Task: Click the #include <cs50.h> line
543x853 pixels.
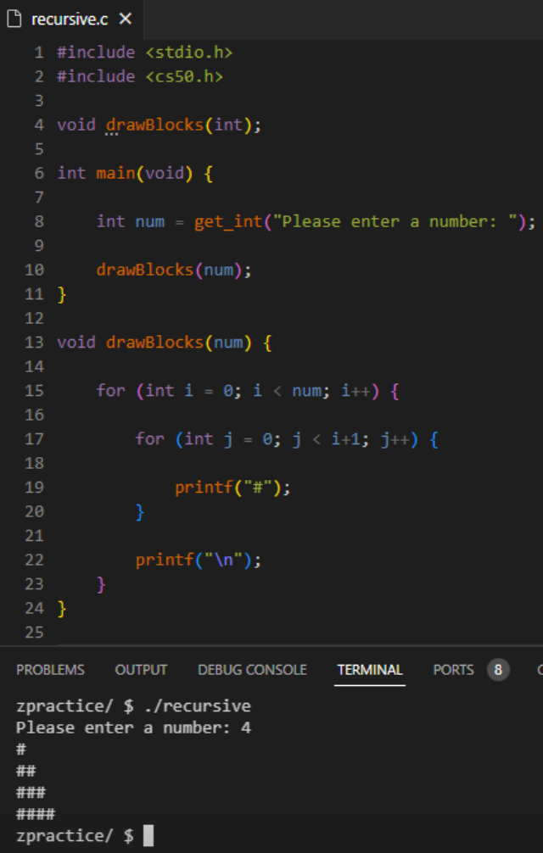Action: 140,76
